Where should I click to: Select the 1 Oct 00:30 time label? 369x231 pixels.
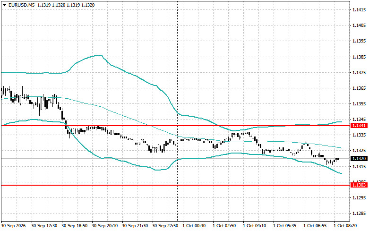click(194, 226)
